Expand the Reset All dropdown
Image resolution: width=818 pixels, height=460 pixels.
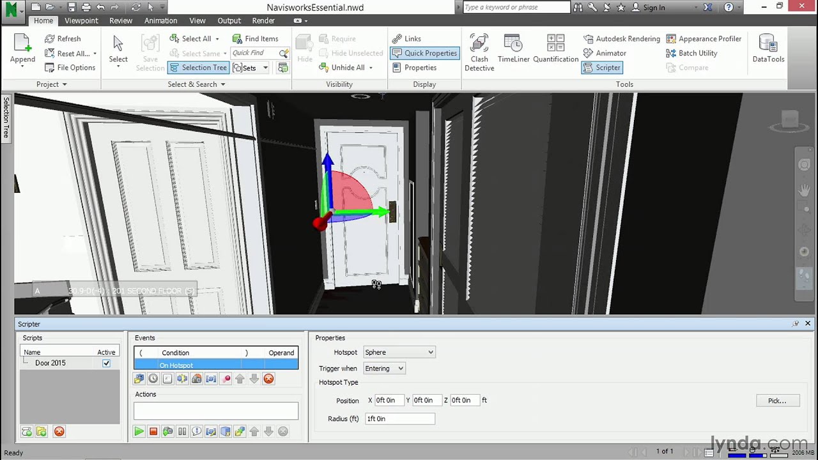pos(95,54)
